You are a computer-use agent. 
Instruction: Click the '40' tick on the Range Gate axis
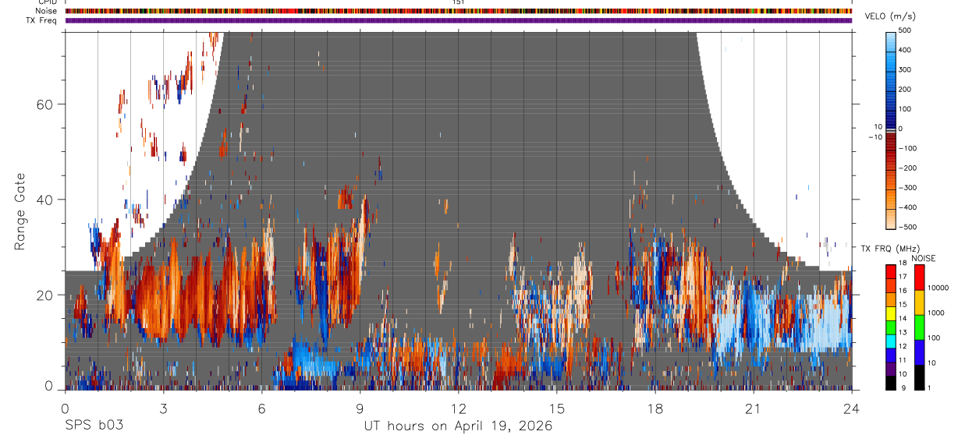pyautogui.click(x=45, y=200)
